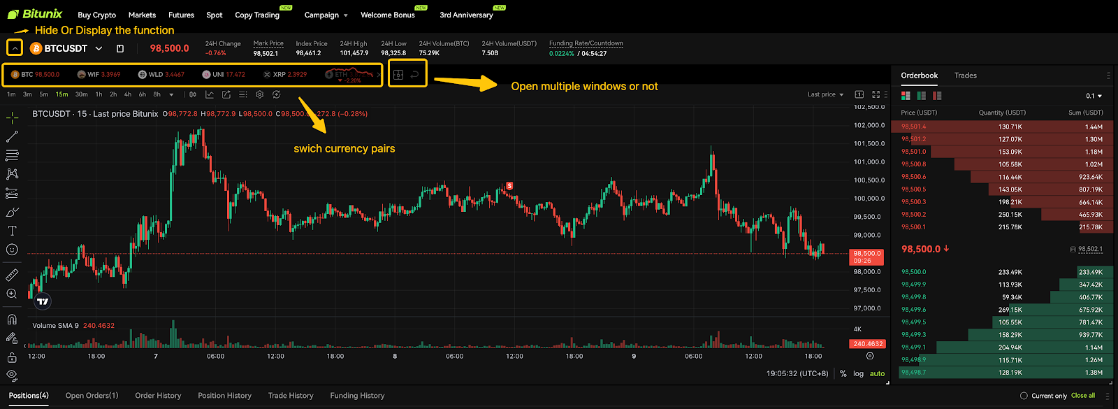Select the 1m time interval
This screenshot has height=409, width=1118.
coord(11,94)
